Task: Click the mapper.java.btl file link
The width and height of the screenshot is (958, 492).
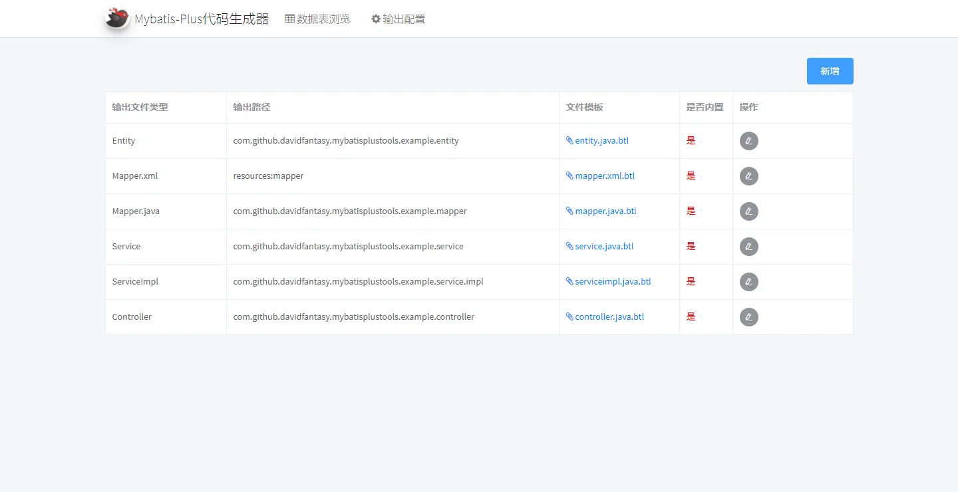Action: [605, 211]
